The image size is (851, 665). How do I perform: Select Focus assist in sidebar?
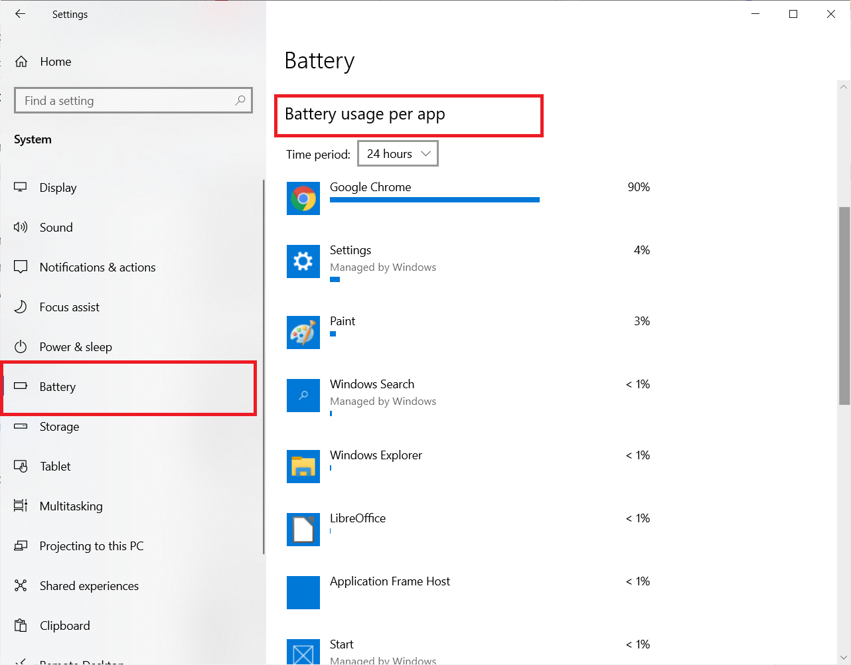(70, 307)
